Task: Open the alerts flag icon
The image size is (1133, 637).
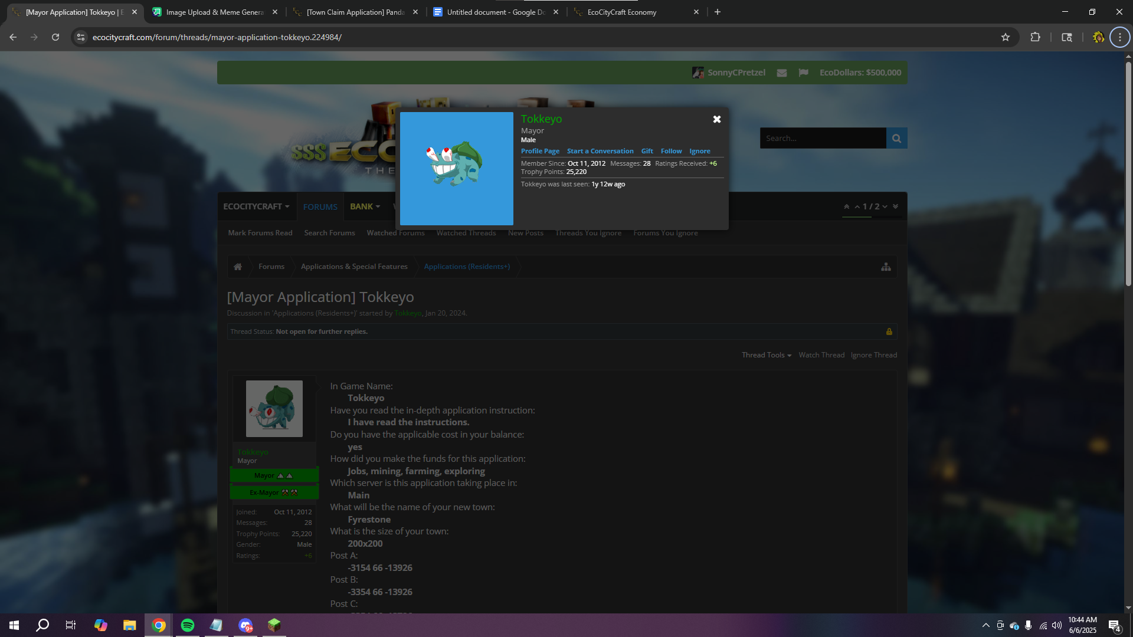Action: 803,73
